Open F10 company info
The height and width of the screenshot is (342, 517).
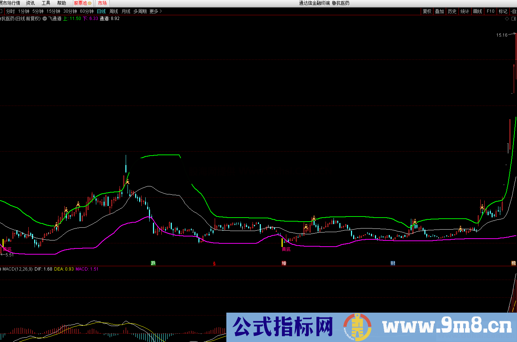[490, 11]
